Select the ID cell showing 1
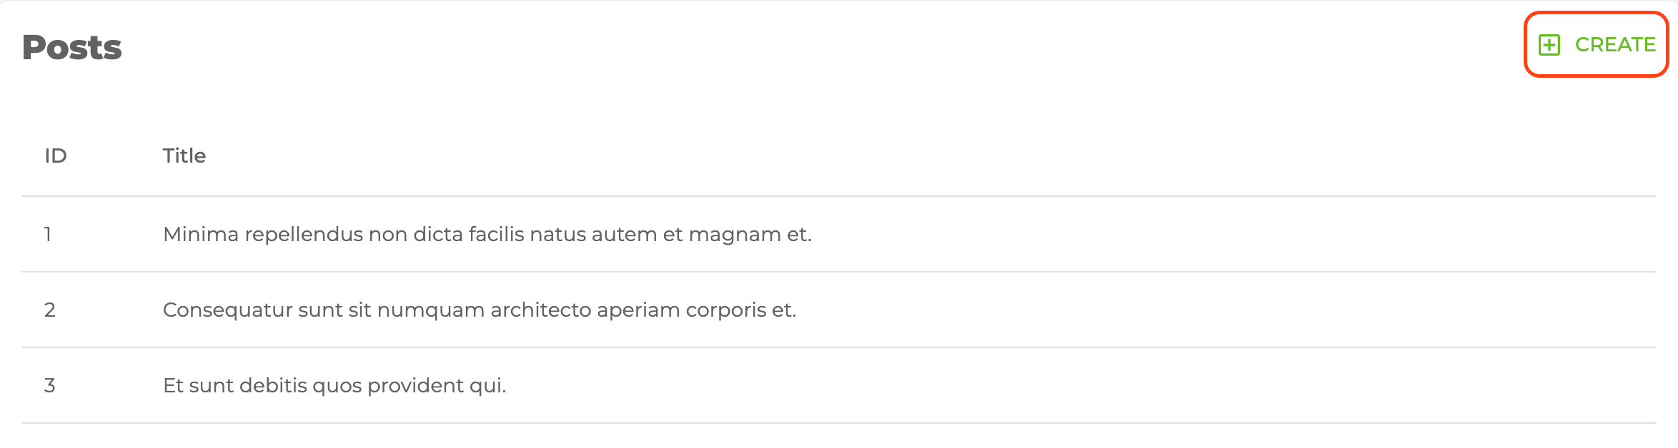 pos(48,234)
